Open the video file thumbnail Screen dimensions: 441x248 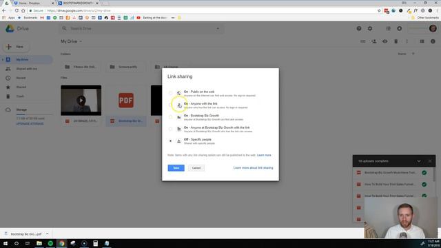[x=81, y=101]
